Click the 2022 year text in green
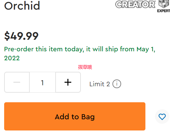The image size is (170, 134). (x=12, y=58)
